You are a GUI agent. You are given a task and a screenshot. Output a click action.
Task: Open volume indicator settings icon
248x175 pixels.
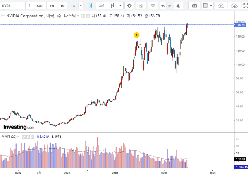(x=28, y=137)
